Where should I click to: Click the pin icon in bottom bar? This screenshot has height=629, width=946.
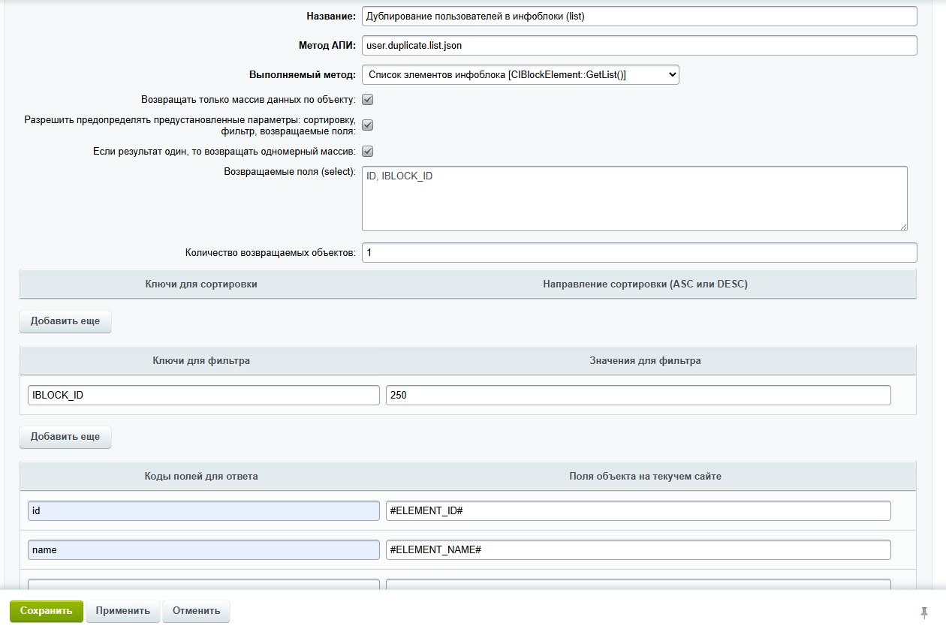click(x=923, y=611)
